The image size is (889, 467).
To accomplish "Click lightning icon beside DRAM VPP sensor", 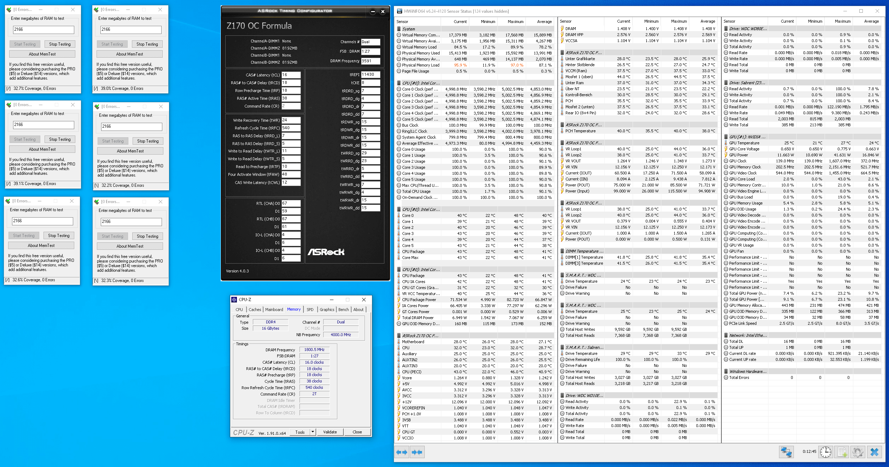I will (x=562, y=35).
